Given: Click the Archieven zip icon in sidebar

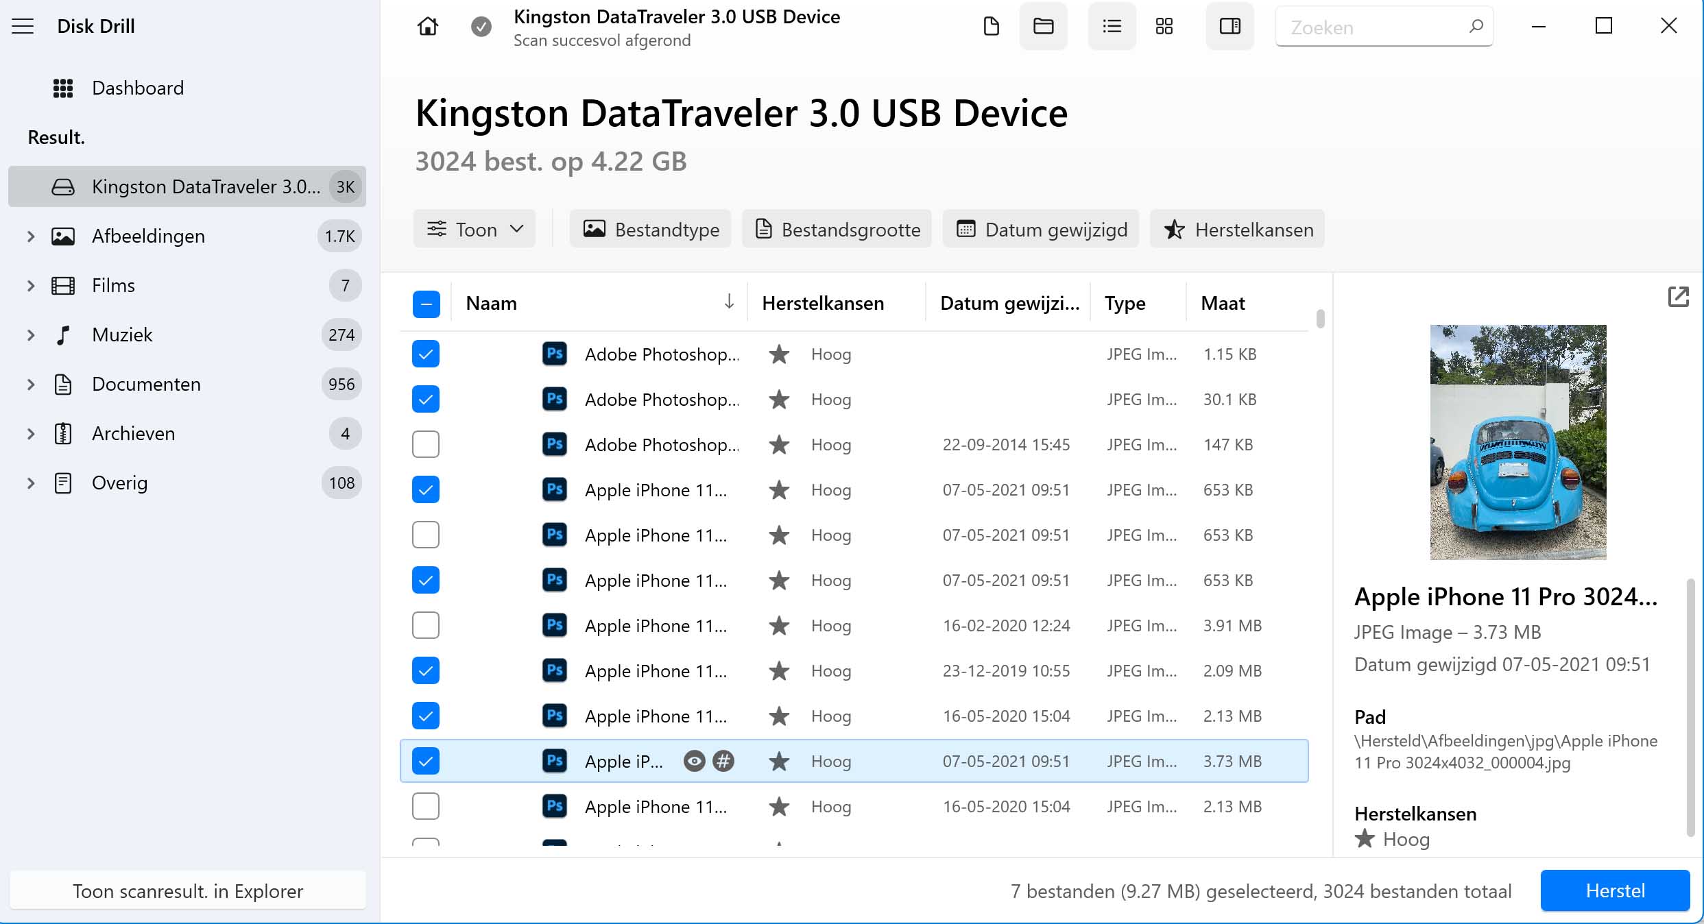Looking at the screenshot, I should tap(63, 434).
